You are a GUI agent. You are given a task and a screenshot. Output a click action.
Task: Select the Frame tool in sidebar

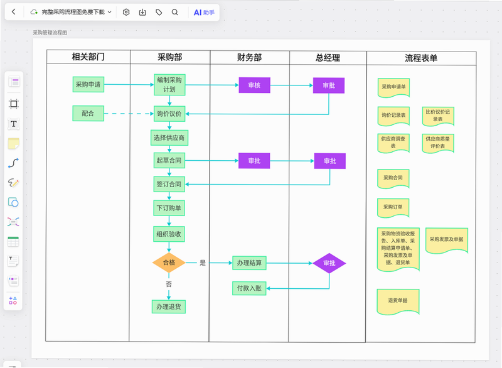point(13,104)
